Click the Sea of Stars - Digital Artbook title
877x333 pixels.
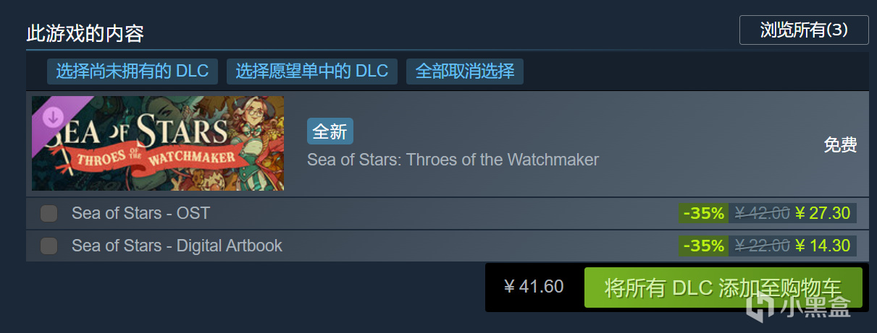point(177,246)
